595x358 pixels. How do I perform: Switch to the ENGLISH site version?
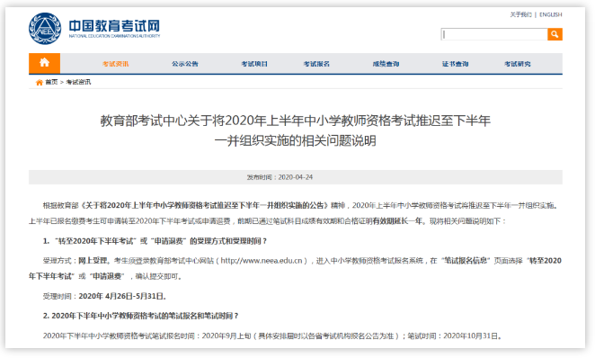click(551, 14)
